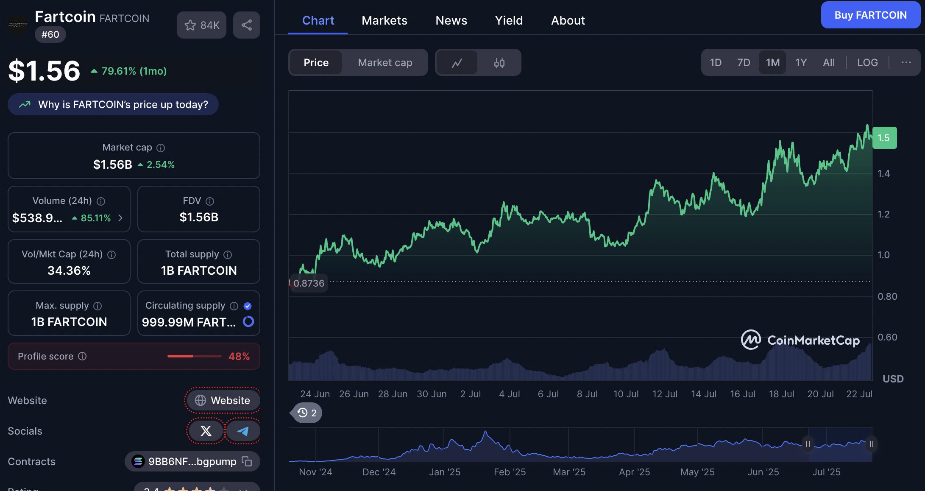The width and height of the screenshot is (925, 491).
Task: Grab the left range selector handle
Action: pyautogui.click(x=808, y=444)
